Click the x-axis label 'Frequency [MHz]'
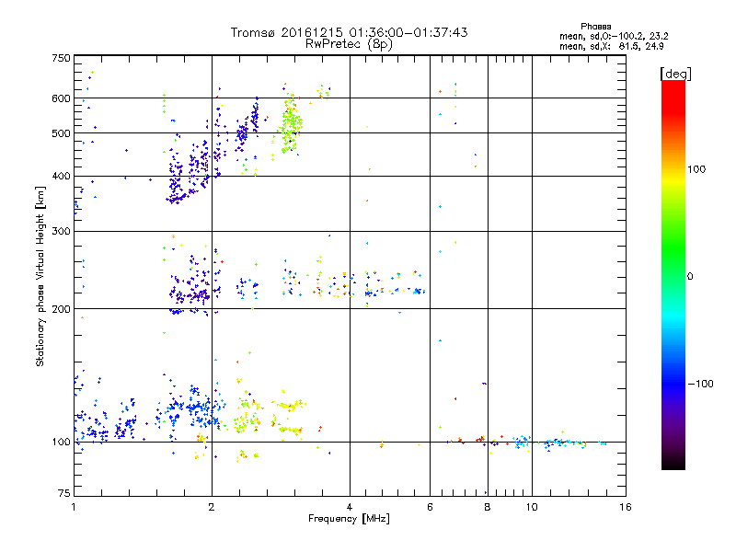Viewport: 736px width, 552px height. coord(349,519)
